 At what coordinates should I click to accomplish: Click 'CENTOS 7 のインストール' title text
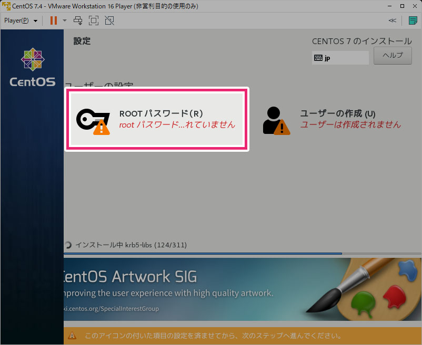362,41
